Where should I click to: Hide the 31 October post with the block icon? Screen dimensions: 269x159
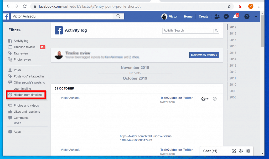(215, 98)
